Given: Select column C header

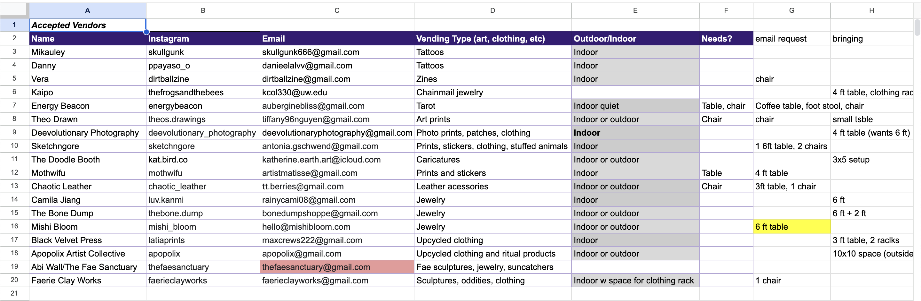Looking at the screenshot, I should tap(337, 10).
